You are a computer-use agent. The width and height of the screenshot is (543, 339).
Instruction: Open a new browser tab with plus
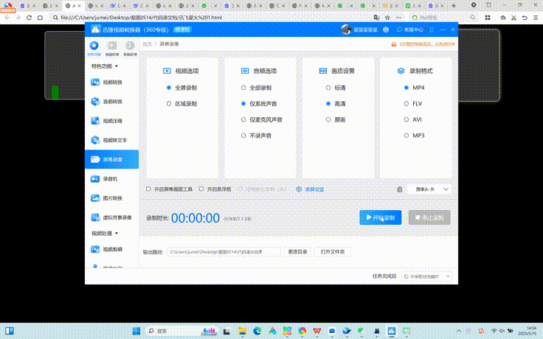pos(454,6)
